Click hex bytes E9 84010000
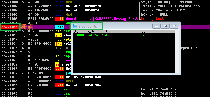 (40, 44)
